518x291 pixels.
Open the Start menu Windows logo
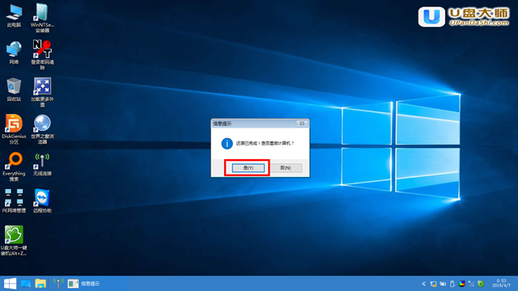(x=10, y=284)
